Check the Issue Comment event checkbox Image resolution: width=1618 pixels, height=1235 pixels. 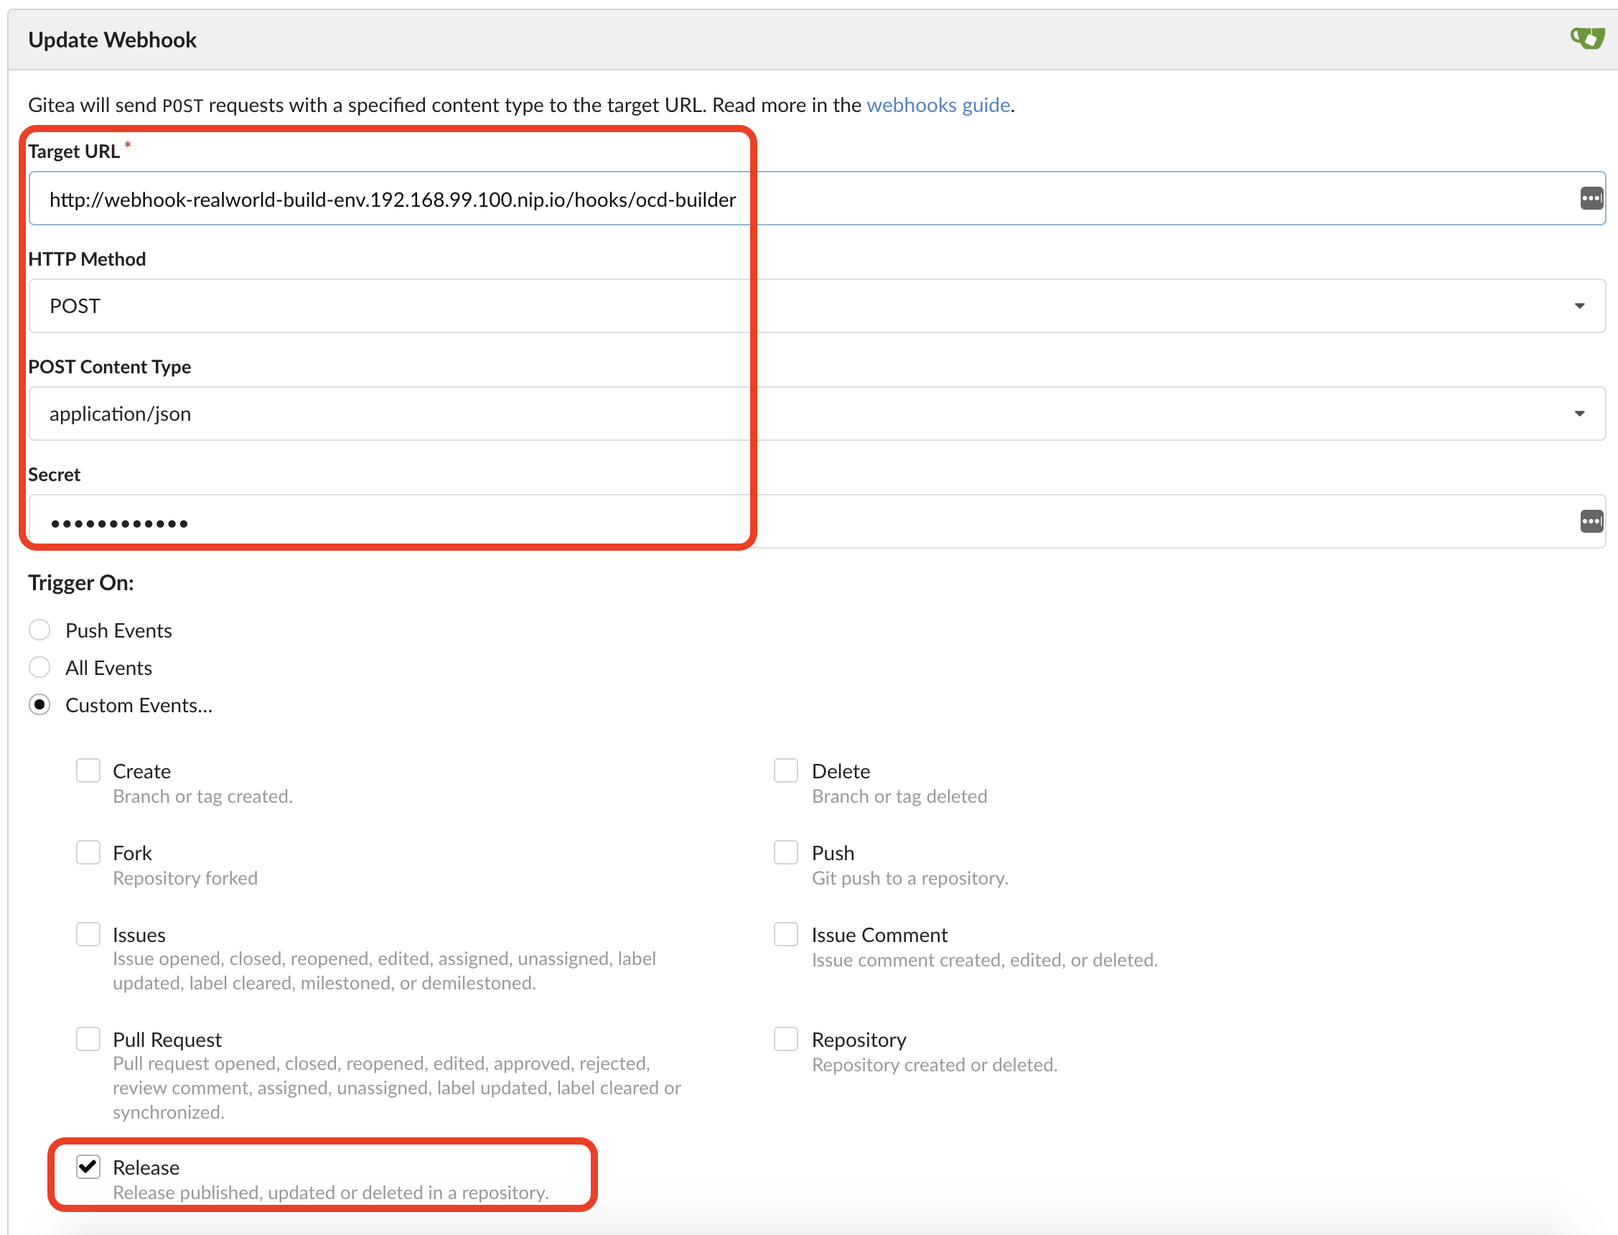pyautogui.click(x=786, y=934)
